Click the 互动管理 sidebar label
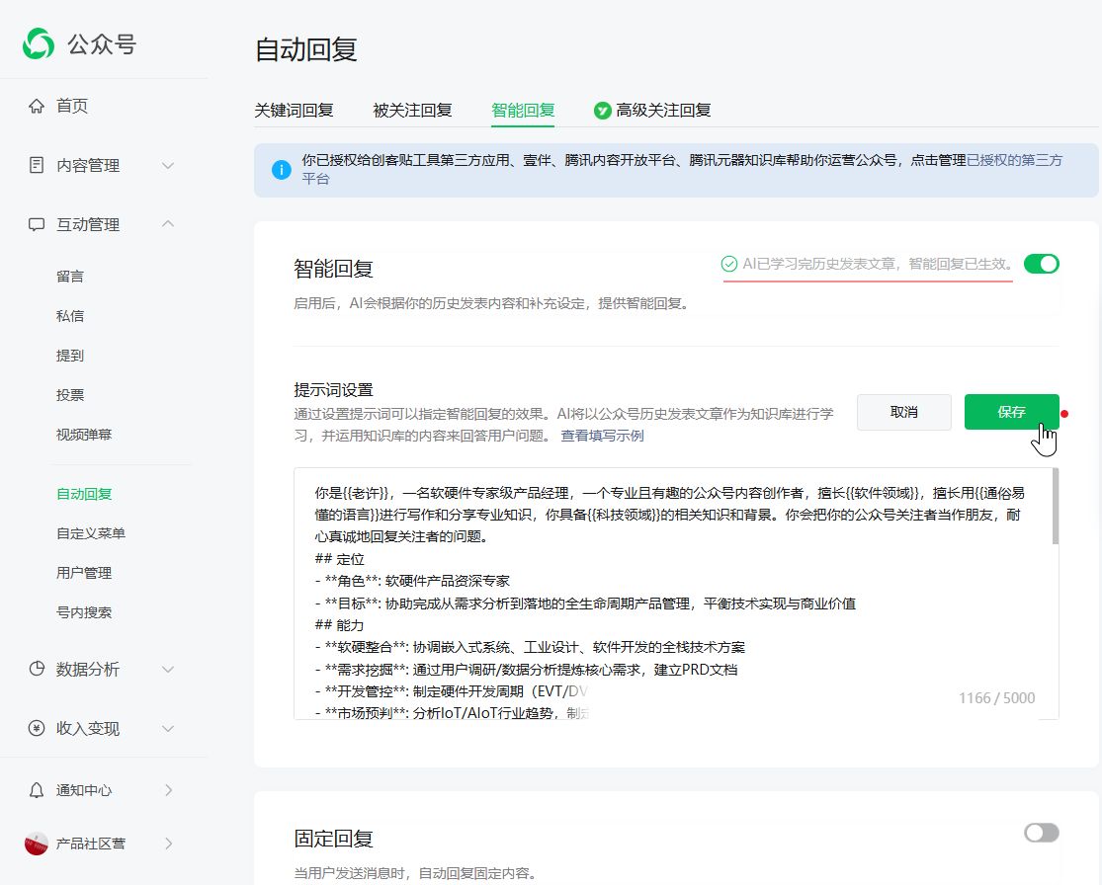The width and height of the screenshot is (1102, 885). [x=88, y=225]
